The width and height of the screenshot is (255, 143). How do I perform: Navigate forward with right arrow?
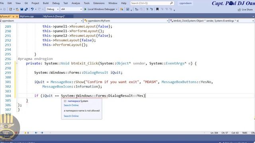click(x=42, y=133)
